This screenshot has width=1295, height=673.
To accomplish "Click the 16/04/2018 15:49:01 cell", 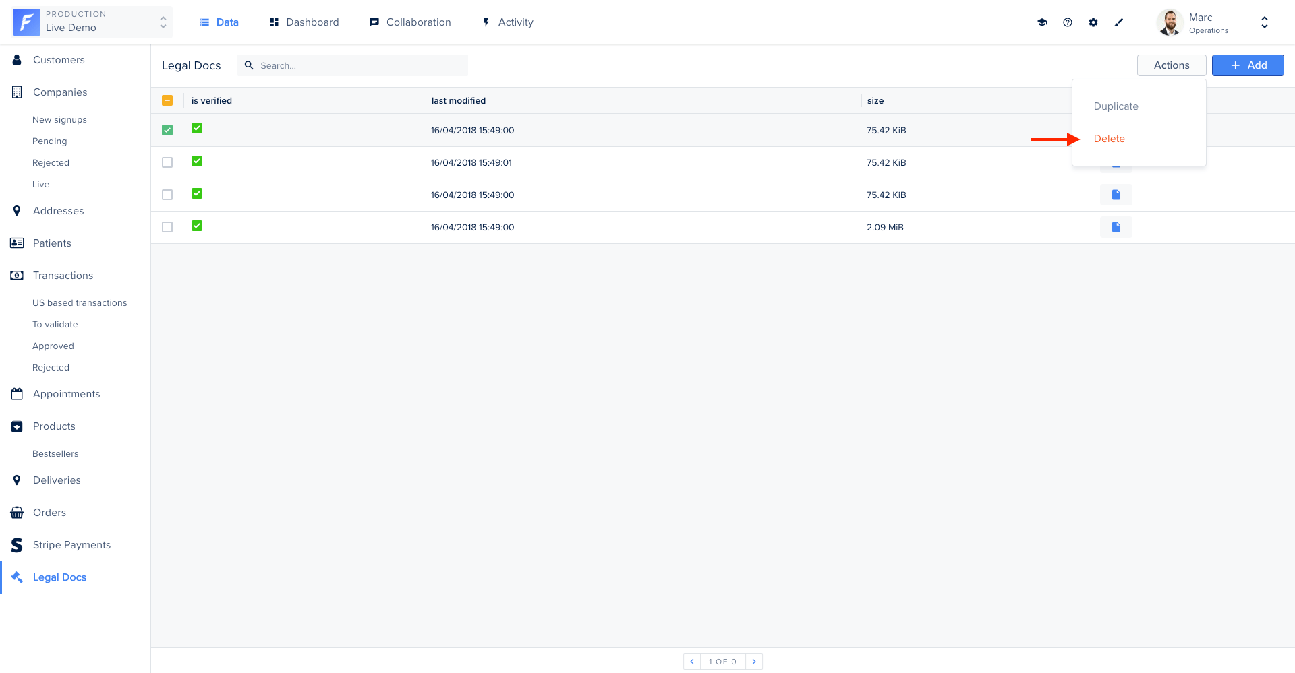I will 471,162.
